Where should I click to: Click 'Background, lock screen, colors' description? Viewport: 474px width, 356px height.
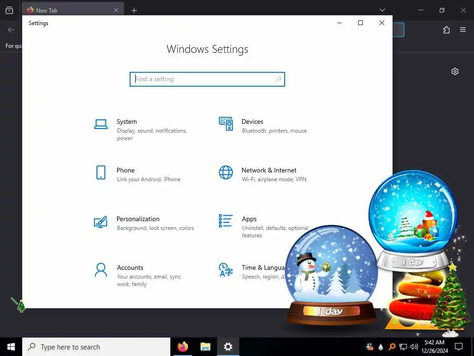156,228
